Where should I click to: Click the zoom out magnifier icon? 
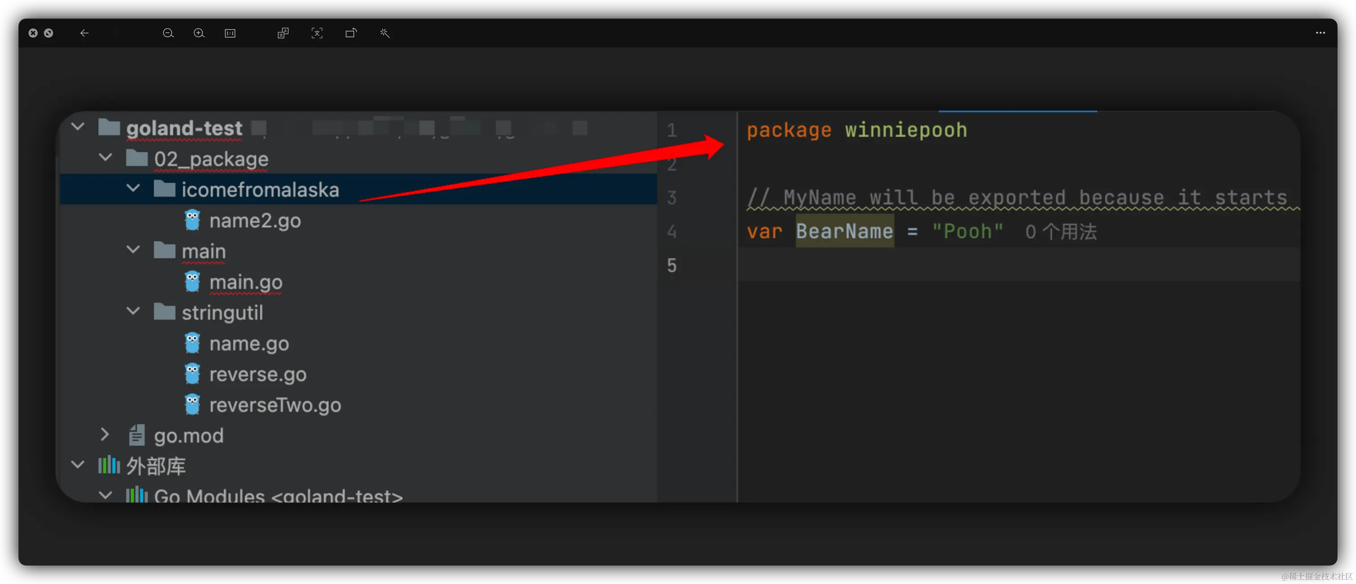168,33
